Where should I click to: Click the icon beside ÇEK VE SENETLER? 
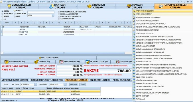click(x=134, y=96)
